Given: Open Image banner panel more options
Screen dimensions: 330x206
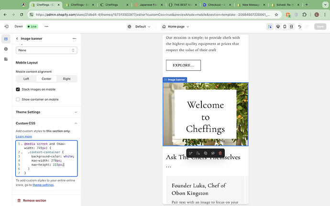Looking at the screenshot, I should coord(74,39).
